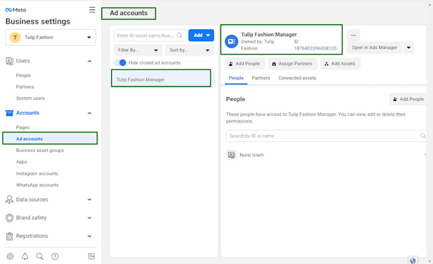Click the ad account ID link
Viewport: 433px width, 264px height.
[315, 48]
